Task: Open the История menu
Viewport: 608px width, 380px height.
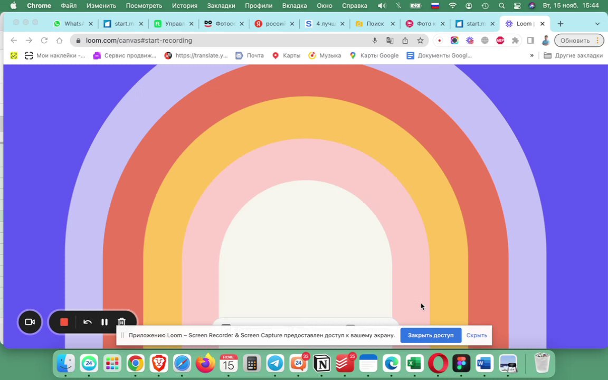Action: click(185, 6)
